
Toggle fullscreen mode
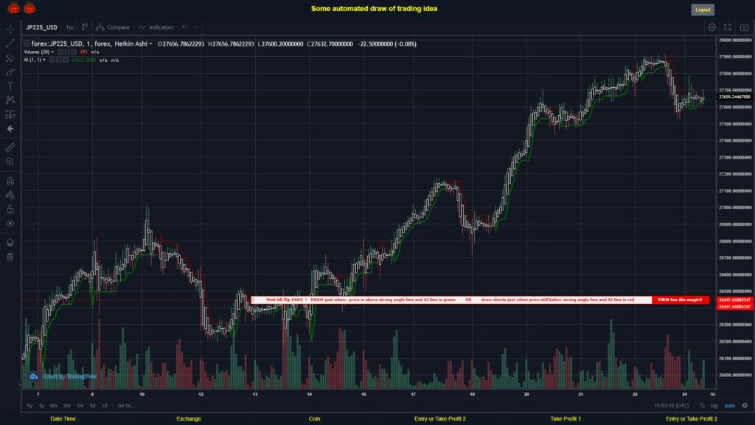[x=728, y=27]
